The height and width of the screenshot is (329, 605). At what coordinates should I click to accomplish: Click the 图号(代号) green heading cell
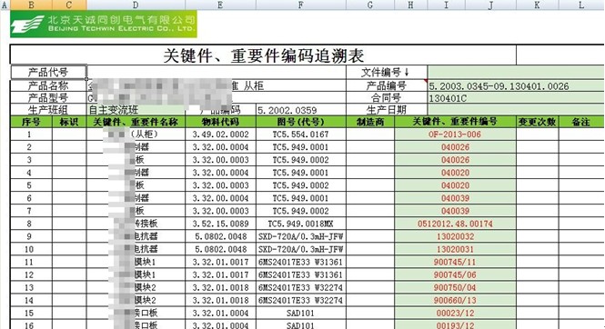tap(301, 122)
